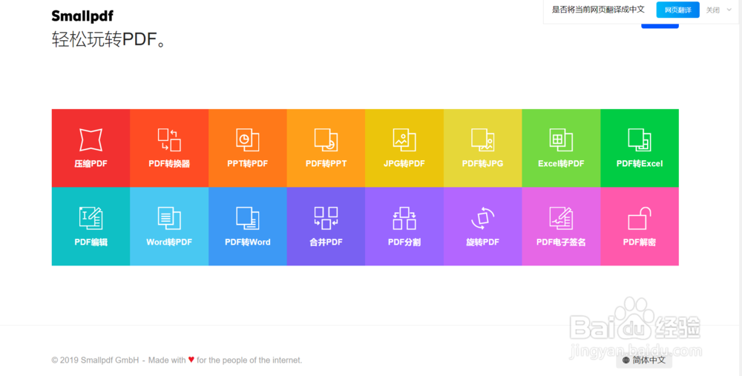The image size is (742, 376).
Task: Click the PDF转JPG label text
Action: point(483,164)
